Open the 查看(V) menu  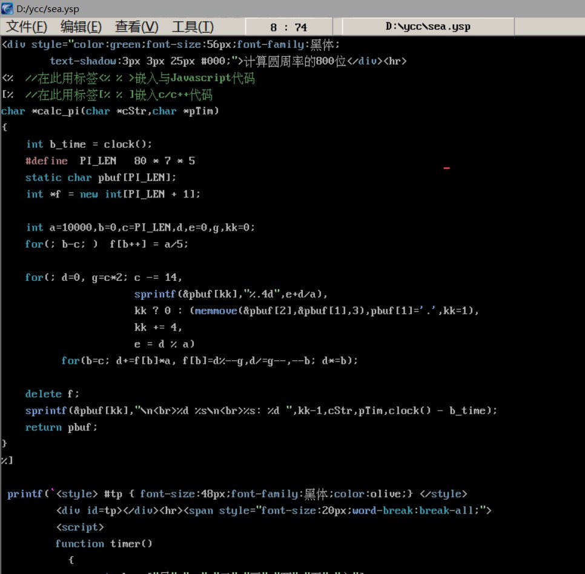coord(137,27)
